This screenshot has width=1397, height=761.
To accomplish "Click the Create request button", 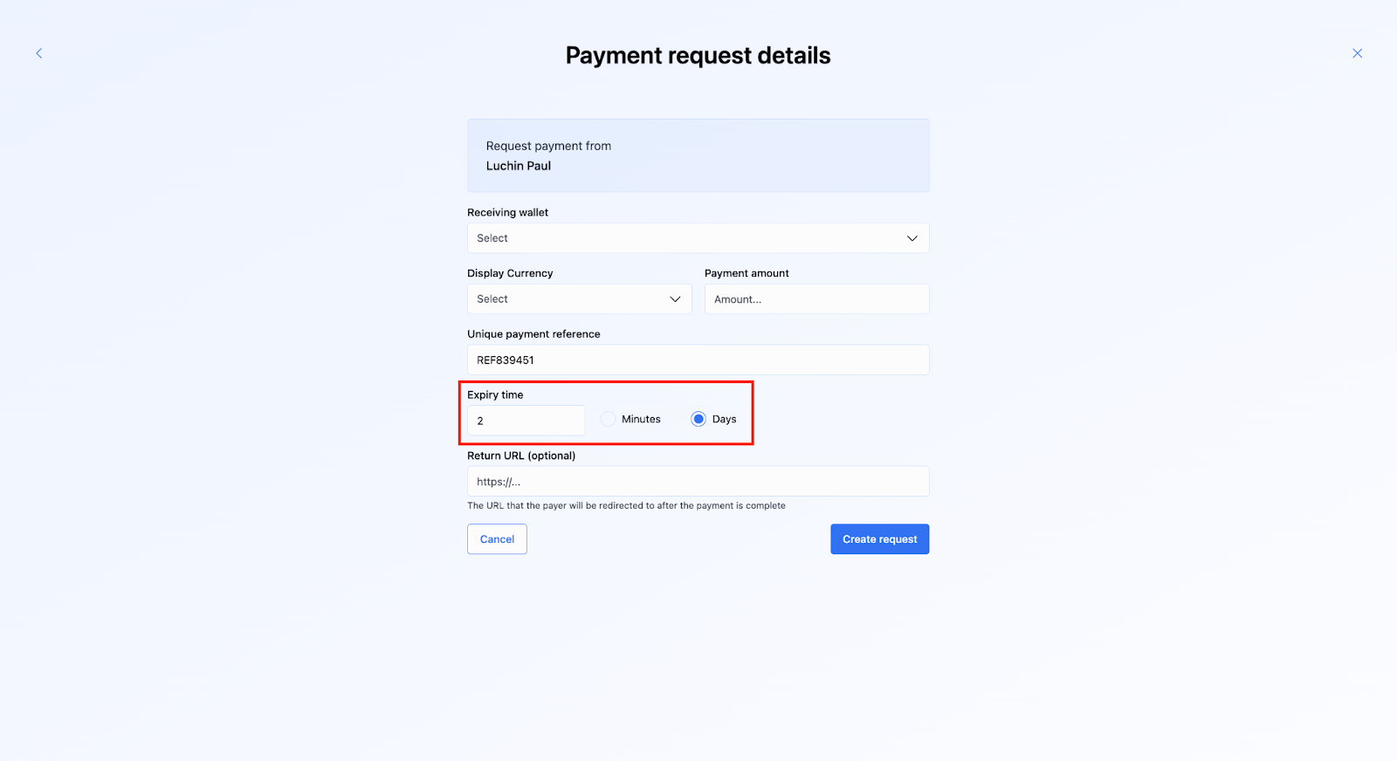I will click(879, 539).
